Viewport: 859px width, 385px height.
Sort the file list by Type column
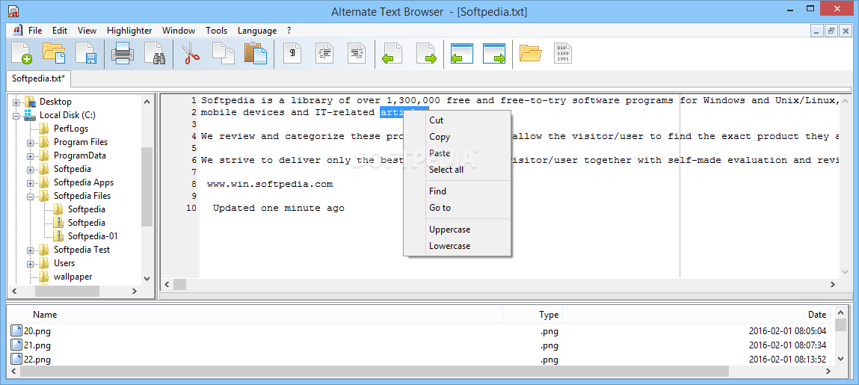click(533, 314)
